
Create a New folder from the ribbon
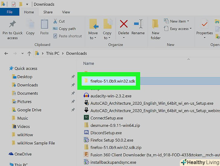click(156, 29)
